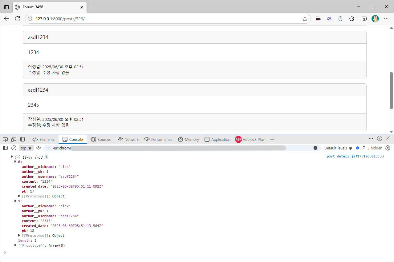Add more tools with plus button

click(272, 139)
